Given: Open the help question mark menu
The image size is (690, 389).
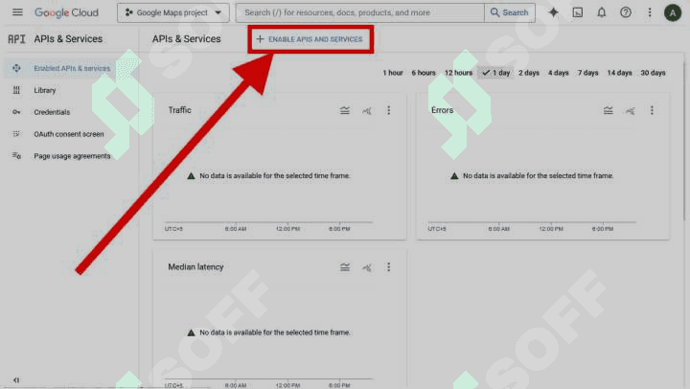Looking at the screenshot, I should 625,12.
